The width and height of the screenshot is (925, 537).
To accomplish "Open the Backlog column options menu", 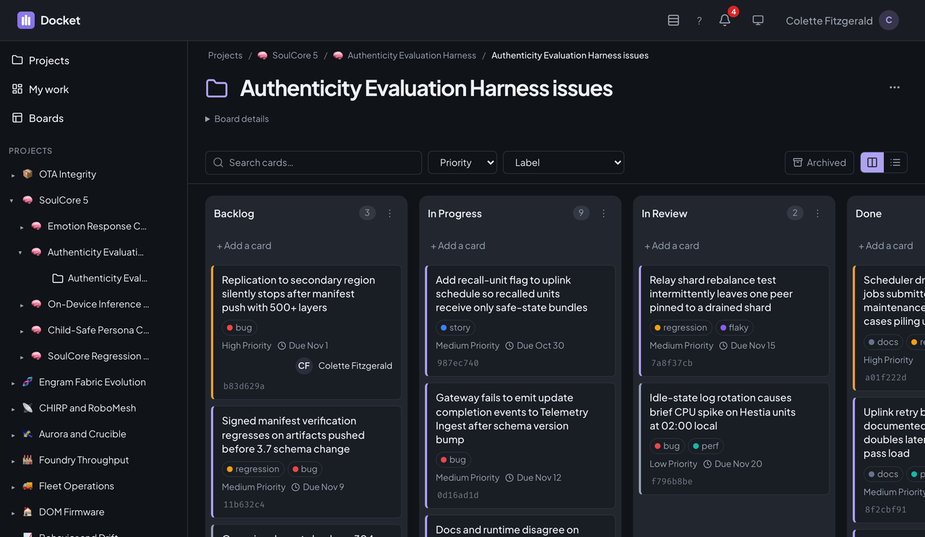I will coord(390,214).
